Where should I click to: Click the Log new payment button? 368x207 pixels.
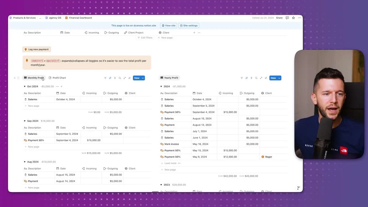tap(36, 49)
